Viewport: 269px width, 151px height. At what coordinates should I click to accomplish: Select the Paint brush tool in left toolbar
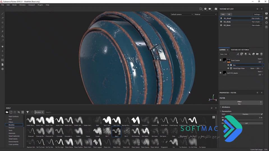tap(3, 13)
